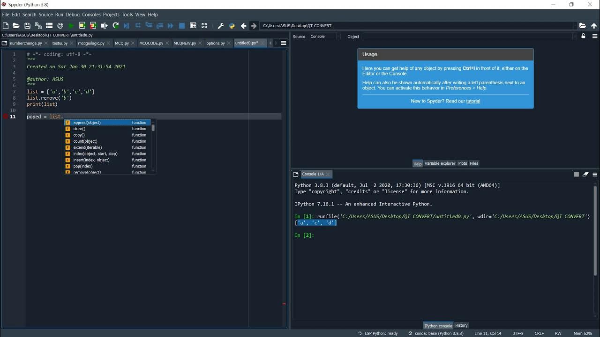This screenshot has height=337, width=600.
Task: Open the Source Console dropdown
Action: (324, 37)
